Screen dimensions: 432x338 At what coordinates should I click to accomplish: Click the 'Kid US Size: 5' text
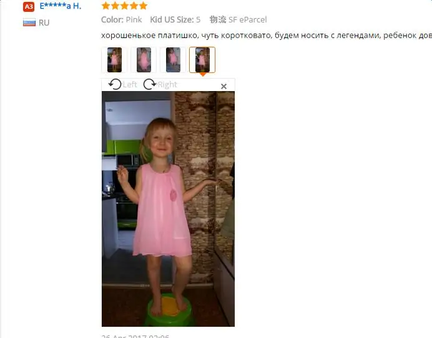tap(175, 19)
